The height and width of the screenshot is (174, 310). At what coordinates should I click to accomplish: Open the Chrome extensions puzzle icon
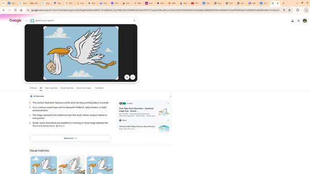coord(297,10)
